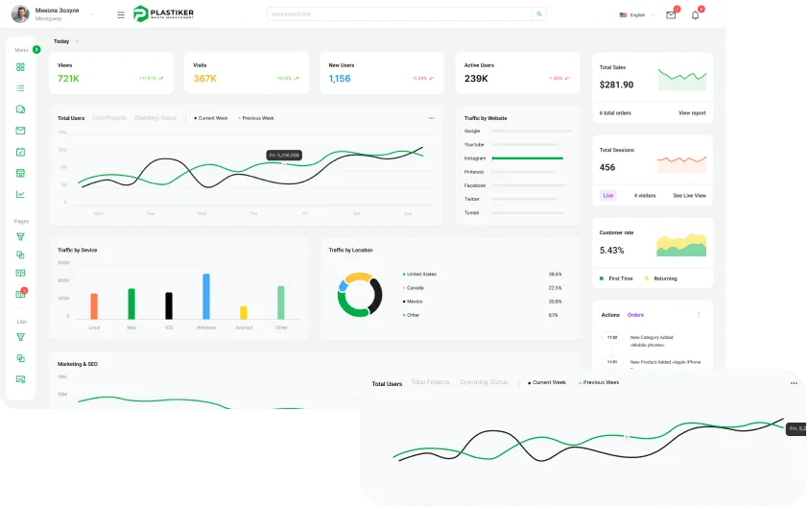Open the calendar icon in sidebar
Image resolution: width=809 pixels, height=509 pixels.
point(20,152)
